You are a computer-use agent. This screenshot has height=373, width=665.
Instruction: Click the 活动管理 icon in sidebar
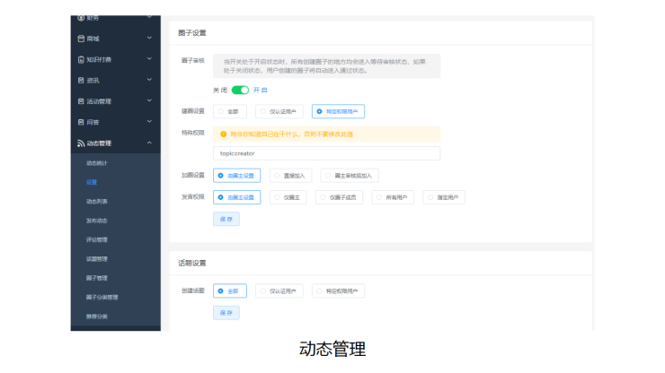tap(81, 101)
